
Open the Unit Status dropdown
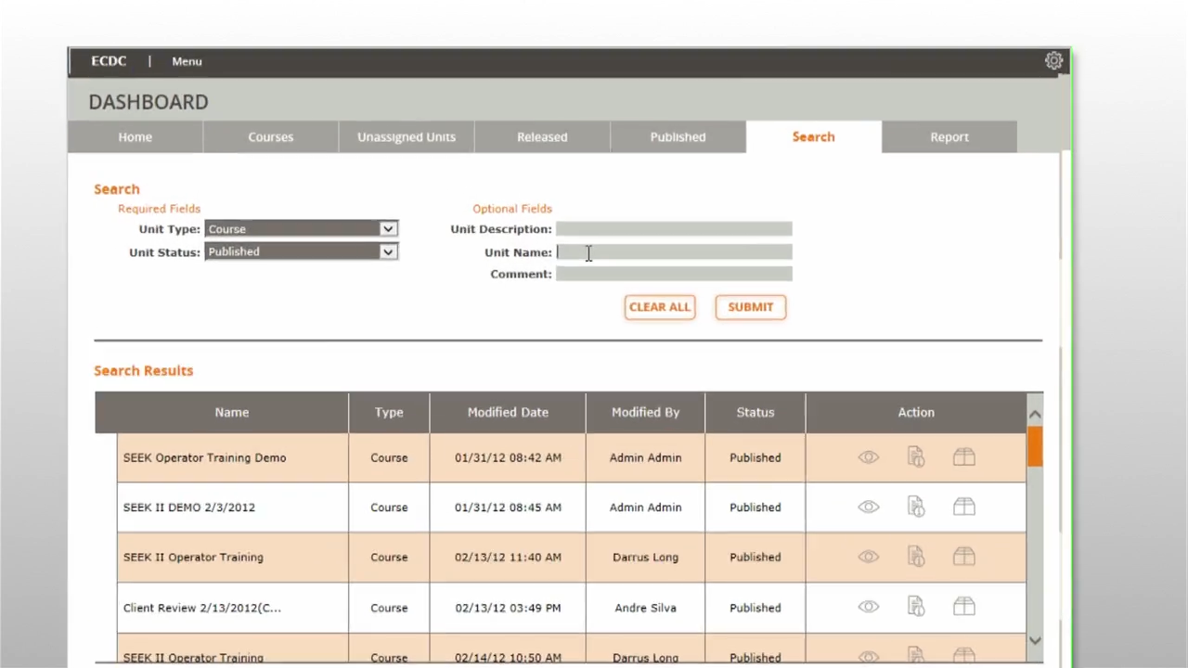(301, 251)
